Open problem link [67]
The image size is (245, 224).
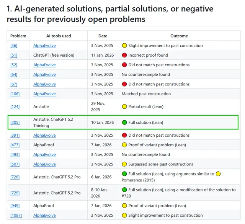pos(14,84)
